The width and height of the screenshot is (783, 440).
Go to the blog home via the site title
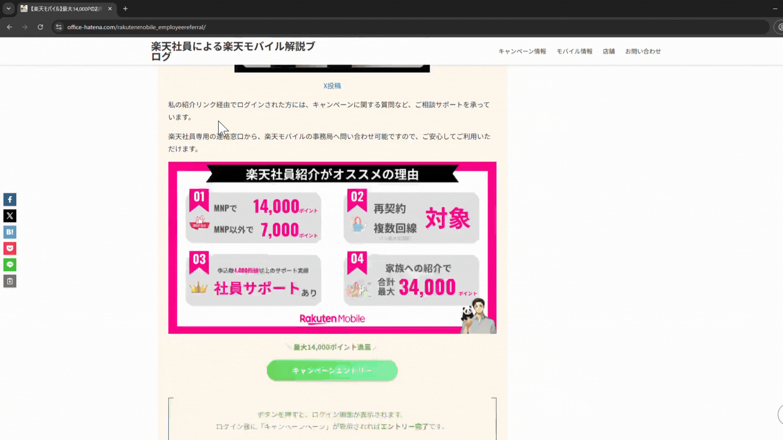tap(233, 51)
